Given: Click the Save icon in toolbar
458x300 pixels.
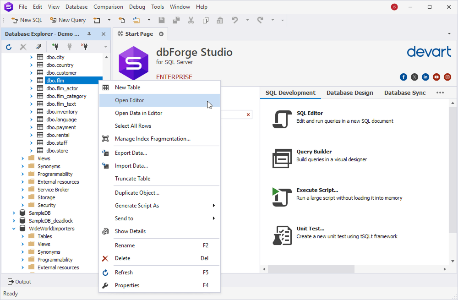Looking at the screenshot, I should coord(161,20).
